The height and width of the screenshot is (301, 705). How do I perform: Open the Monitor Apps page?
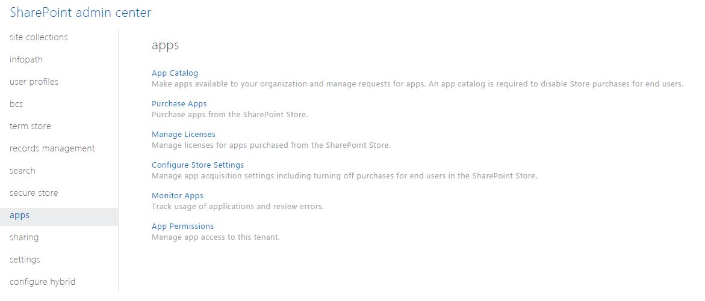pos(177,196)
